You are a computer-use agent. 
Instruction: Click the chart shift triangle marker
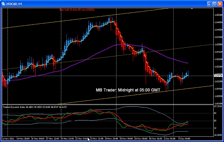click(x=192, y=9)
